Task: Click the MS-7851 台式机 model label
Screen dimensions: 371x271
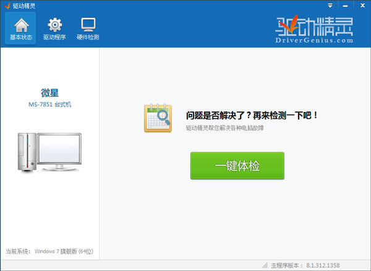Action: coord(49,105)
